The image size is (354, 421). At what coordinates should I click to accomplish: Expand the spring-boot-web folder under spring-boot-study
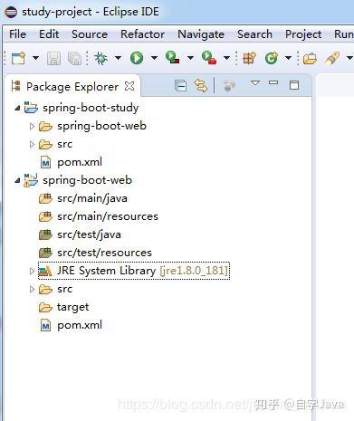point(32,126)
